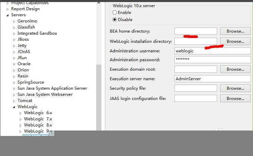Select WebLogic 8.x tree item
Viewport: 253px width, 156px height.
pos(38,125)
